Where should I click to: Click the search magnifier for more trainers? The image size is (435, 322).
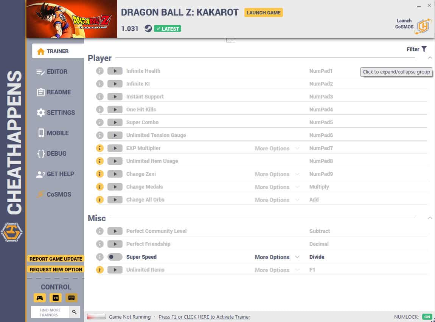pos(75,312)
